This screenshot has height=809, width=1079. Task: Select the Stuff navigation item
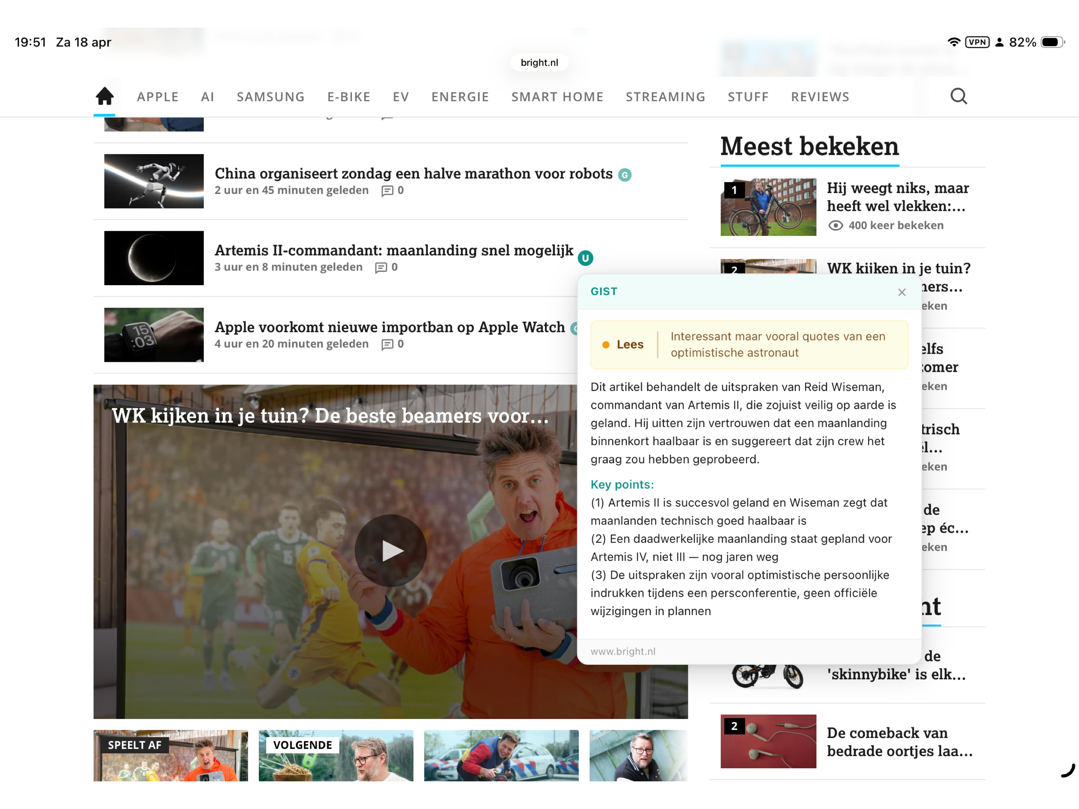click(748, 97)
